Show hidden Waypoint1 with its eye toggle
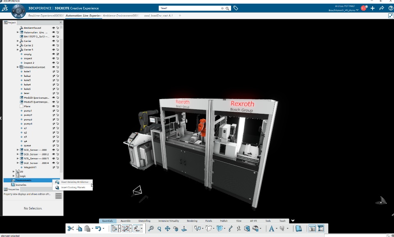The image size is (394, 237). coord(53,167)
